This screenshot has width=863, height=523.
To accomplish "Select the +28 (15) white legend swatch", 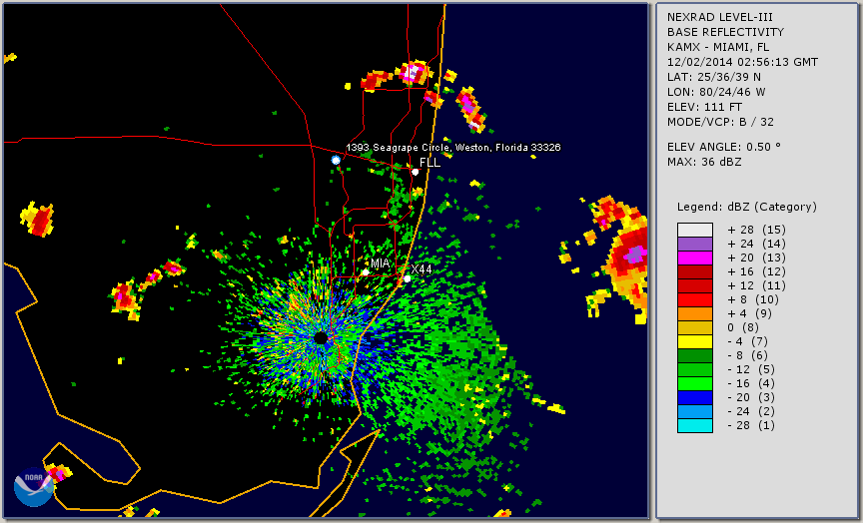I will pyautogui.click(x=695, y=230).
